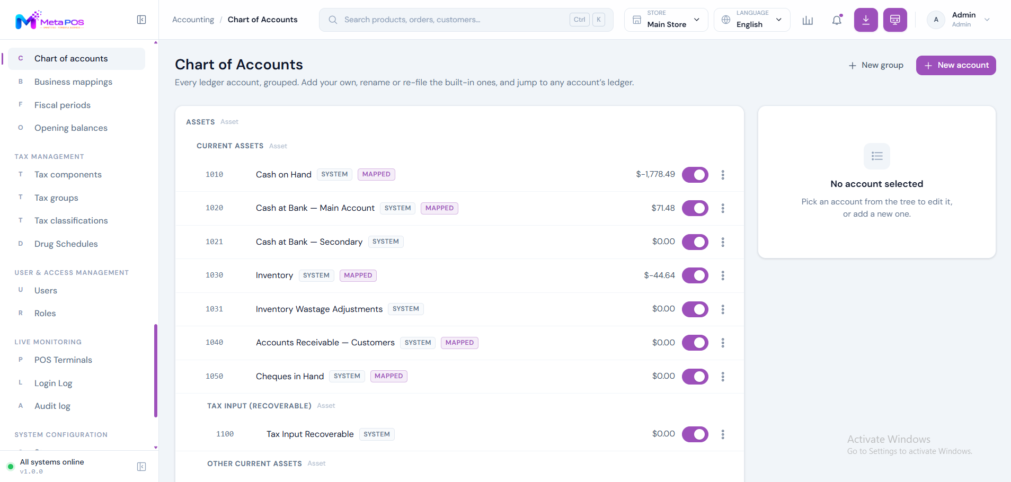Collapse sidebar using top panel icon

[x=141, y=20]
